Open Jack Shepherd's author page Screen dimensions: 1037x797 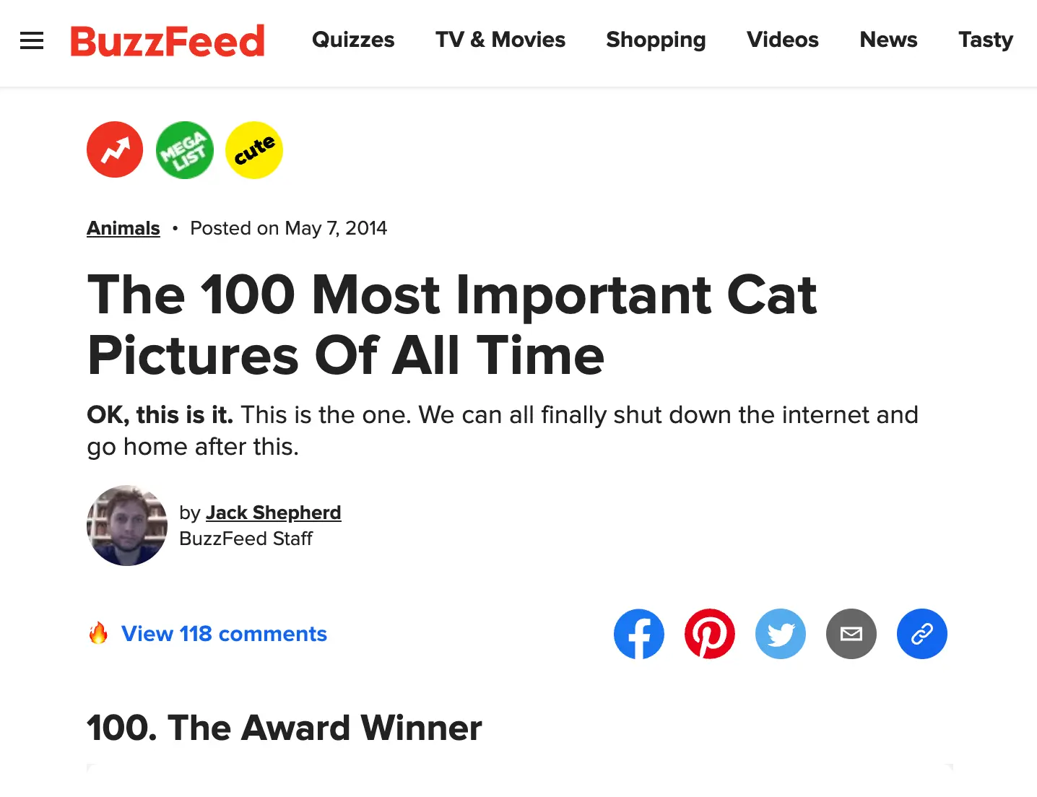coord(273,513)
